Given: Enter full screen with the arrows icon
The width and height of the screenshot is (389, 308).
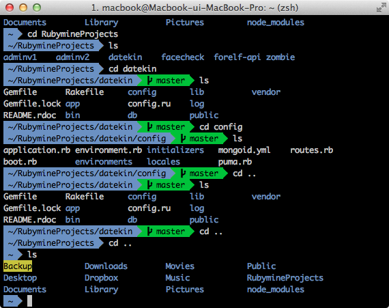Looking at the screenshot, I should point(381,8).
